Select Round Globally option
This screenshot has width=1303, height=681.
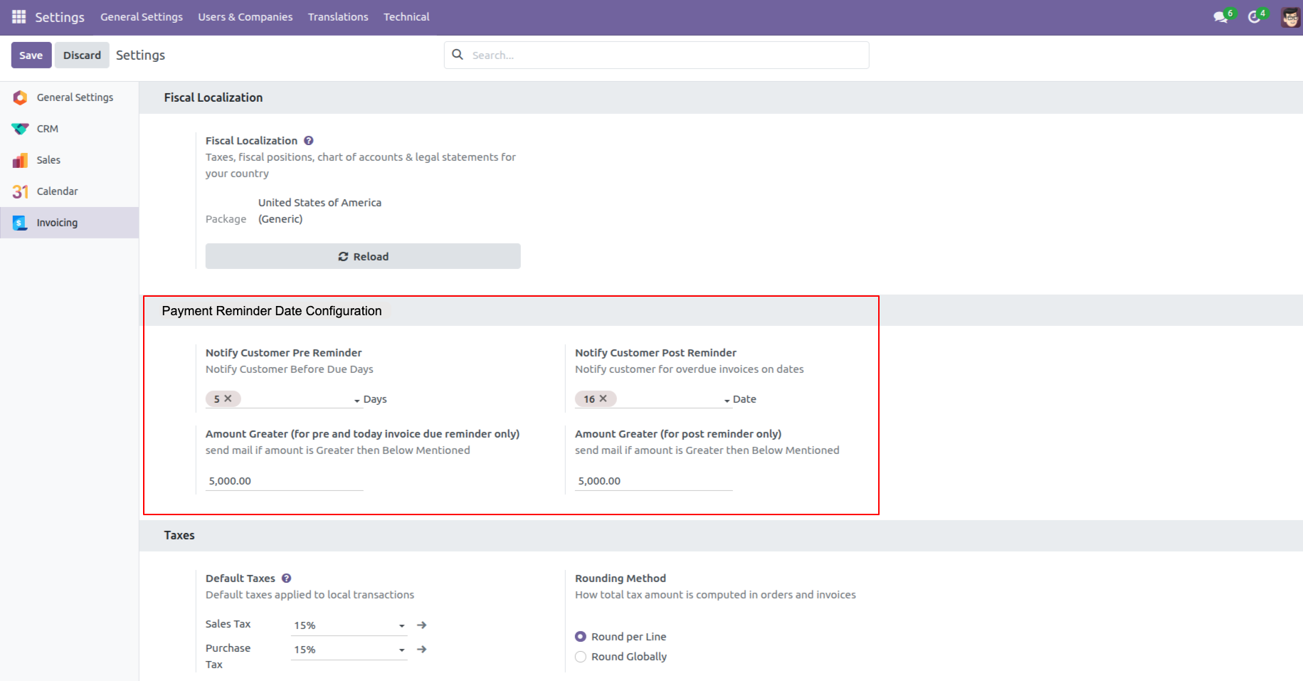click(x=581, y=657)
